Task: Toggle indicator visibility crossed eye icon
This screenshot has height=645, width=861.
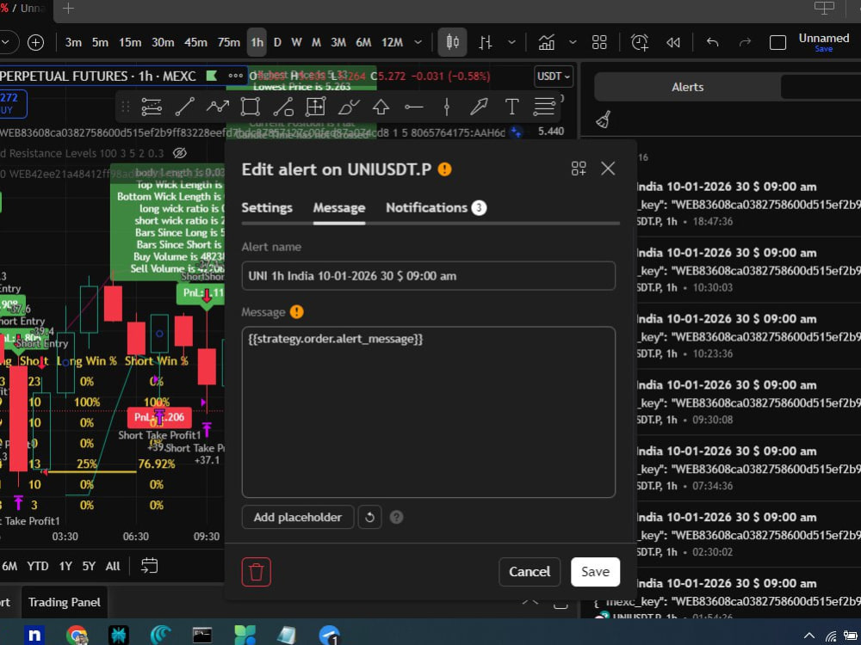Action: [180, 153]
